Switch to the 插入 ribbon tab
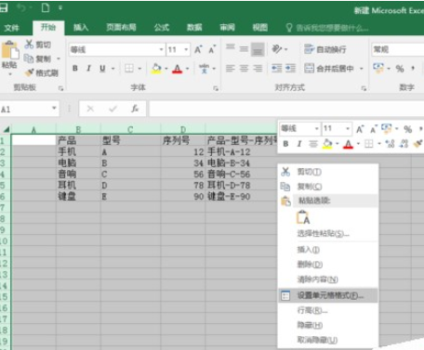Image resolution: width=424 pixels, height=350 pixels. pyautogui.click(x=81, y=28)
